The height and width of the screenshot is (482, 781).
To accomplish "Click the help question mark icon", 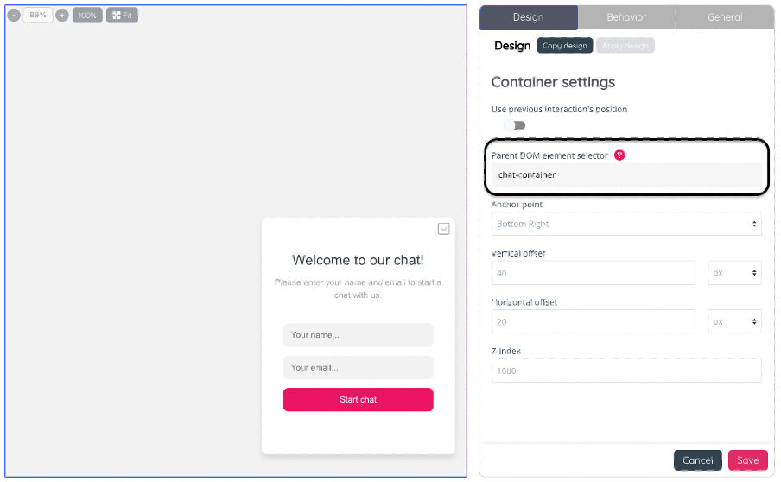I will (x=619, y=155).
